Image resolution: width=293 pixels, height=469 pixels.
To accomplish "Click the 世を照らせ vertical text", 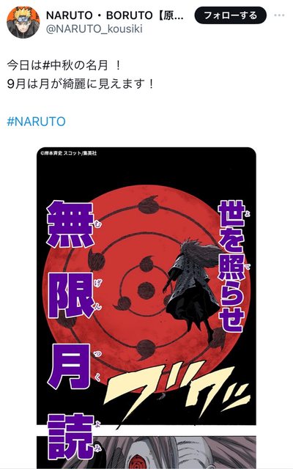I will click(231, 266).
